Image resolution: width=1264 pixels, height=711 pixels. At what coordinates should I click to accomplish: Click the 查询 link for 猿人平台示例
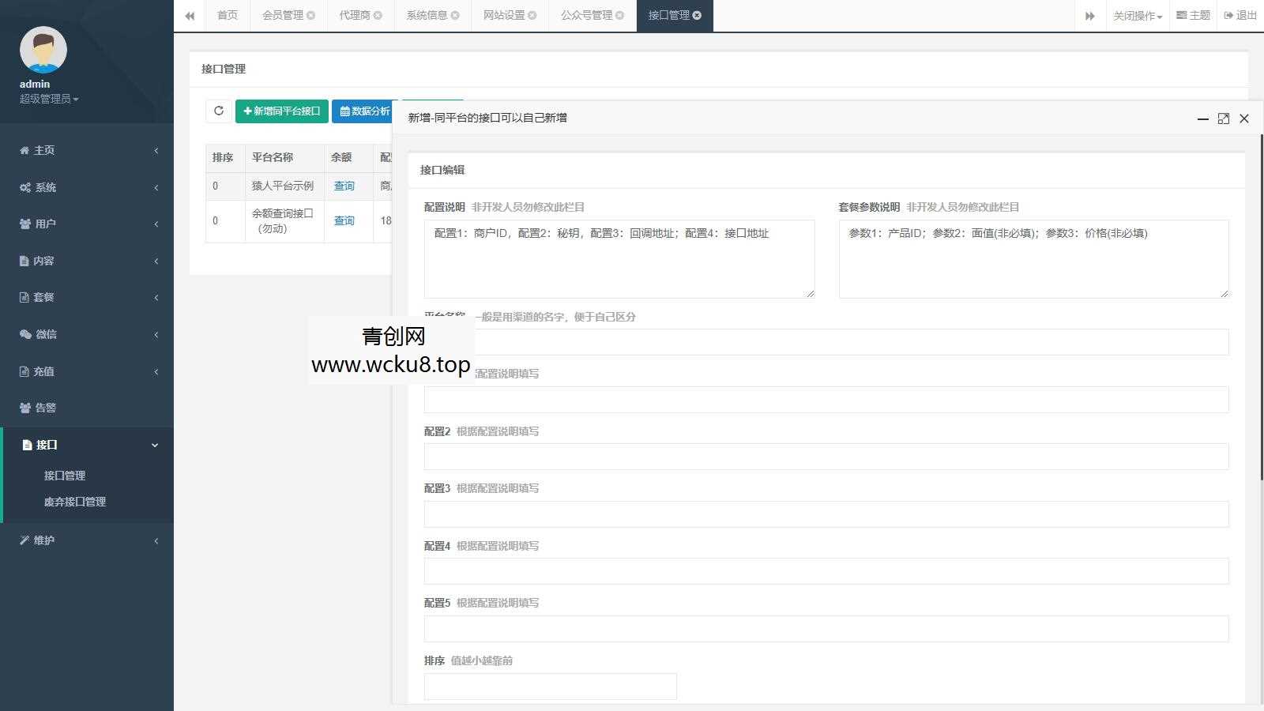(x=344, y=186)
